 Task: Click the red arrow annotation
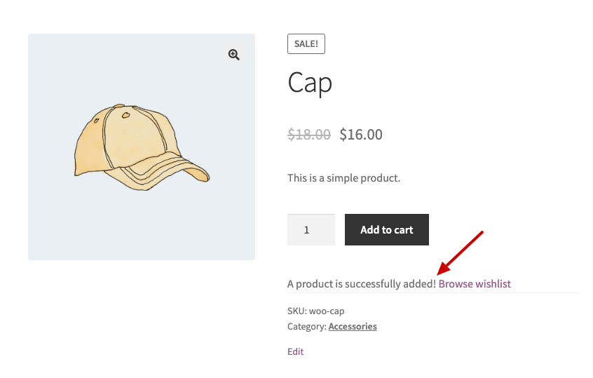point(460,252)
